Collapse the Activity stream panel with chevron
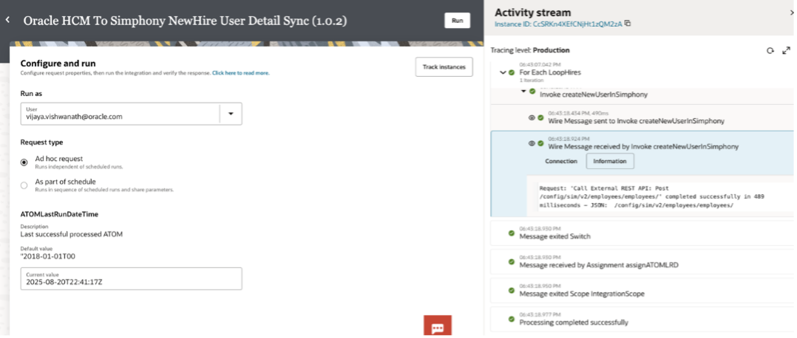797x338 pixels. (x=793, y=13)
